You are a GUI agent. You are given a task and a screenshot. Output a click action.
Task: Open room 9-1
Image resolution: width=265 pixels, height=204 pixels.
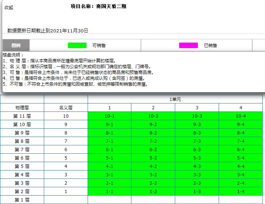(x=110, y=124)
